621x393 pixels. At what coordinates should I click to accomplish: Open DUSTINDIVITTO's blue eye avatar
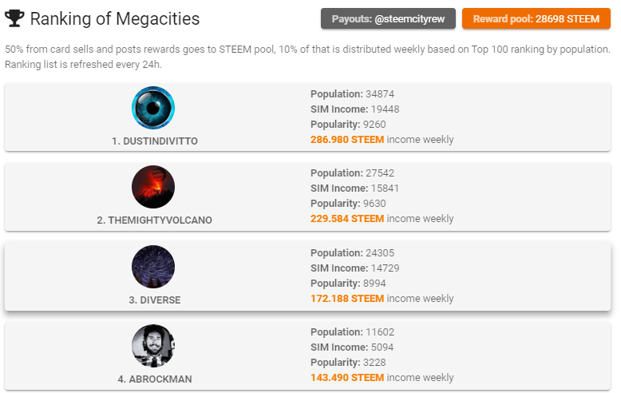153,108
